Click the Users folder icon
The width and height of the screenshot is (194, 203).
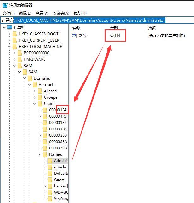(40, 104)
